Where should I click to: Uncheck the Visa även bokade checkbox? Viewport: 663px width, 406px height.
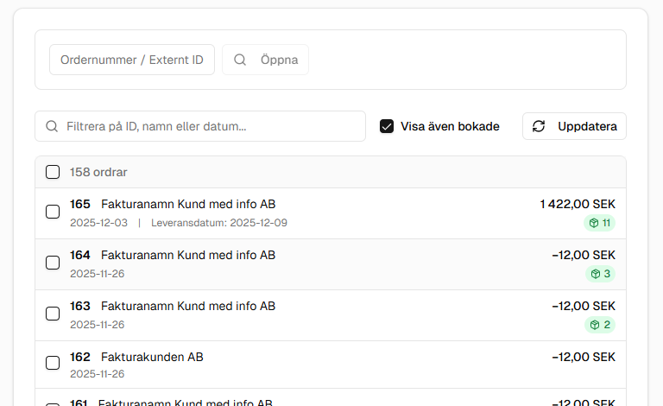pos(387,126)
